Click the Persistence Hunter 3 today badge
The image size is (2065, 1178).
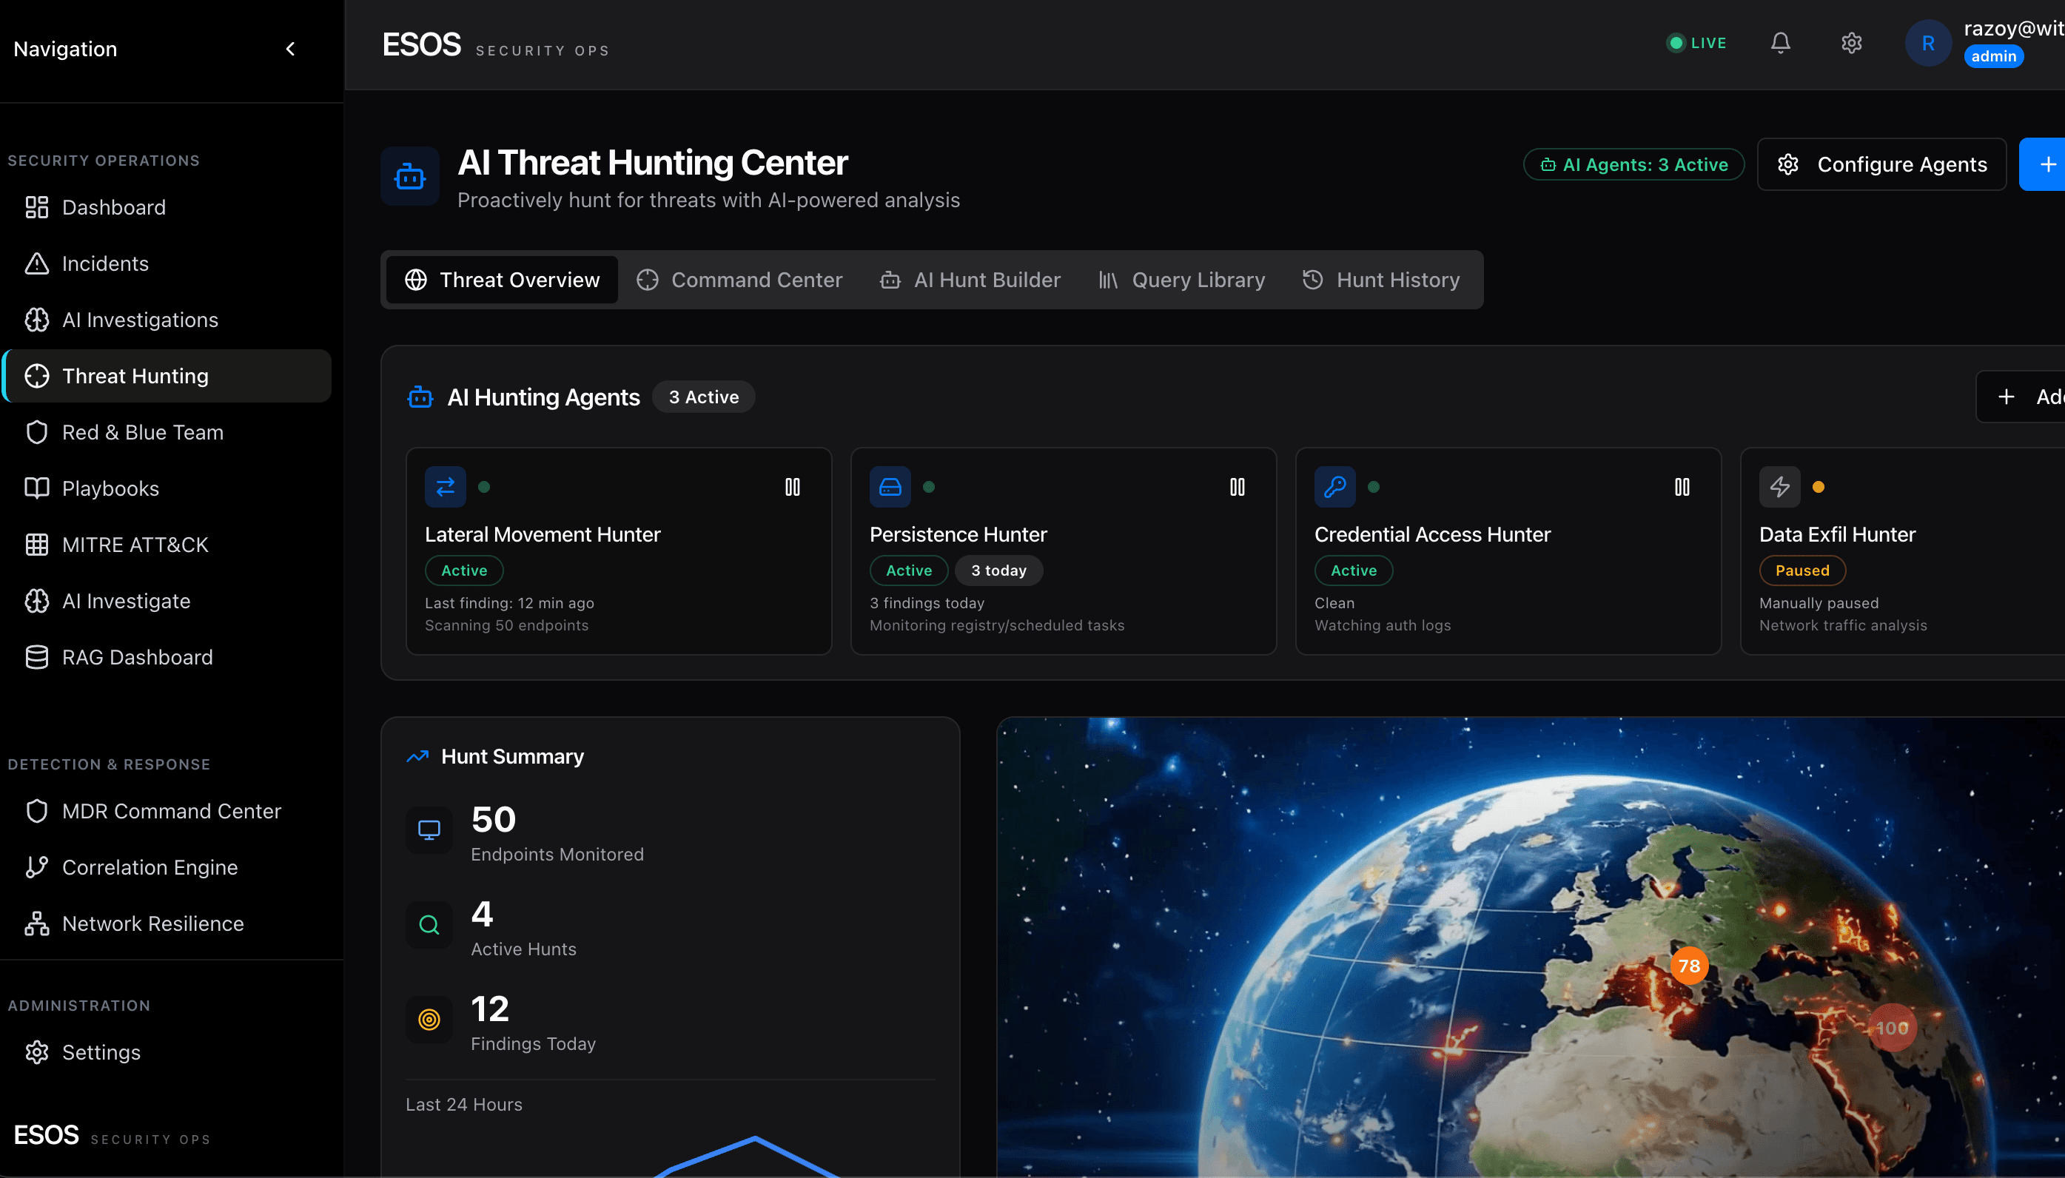coord(998,571)
